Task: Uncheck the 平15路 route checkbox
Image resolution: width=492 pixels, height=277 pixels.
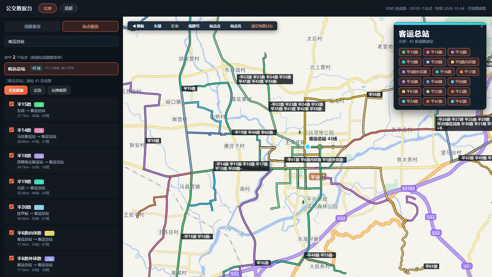Action: pyautogui.click(x=11, y=104)
